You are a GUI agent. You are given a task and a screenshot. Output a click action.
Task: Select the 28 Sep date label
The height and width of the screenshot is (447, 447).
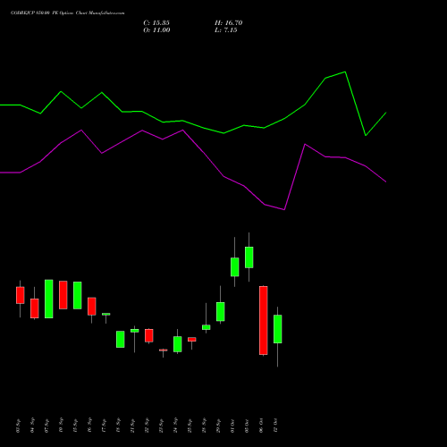pos(204,426)
